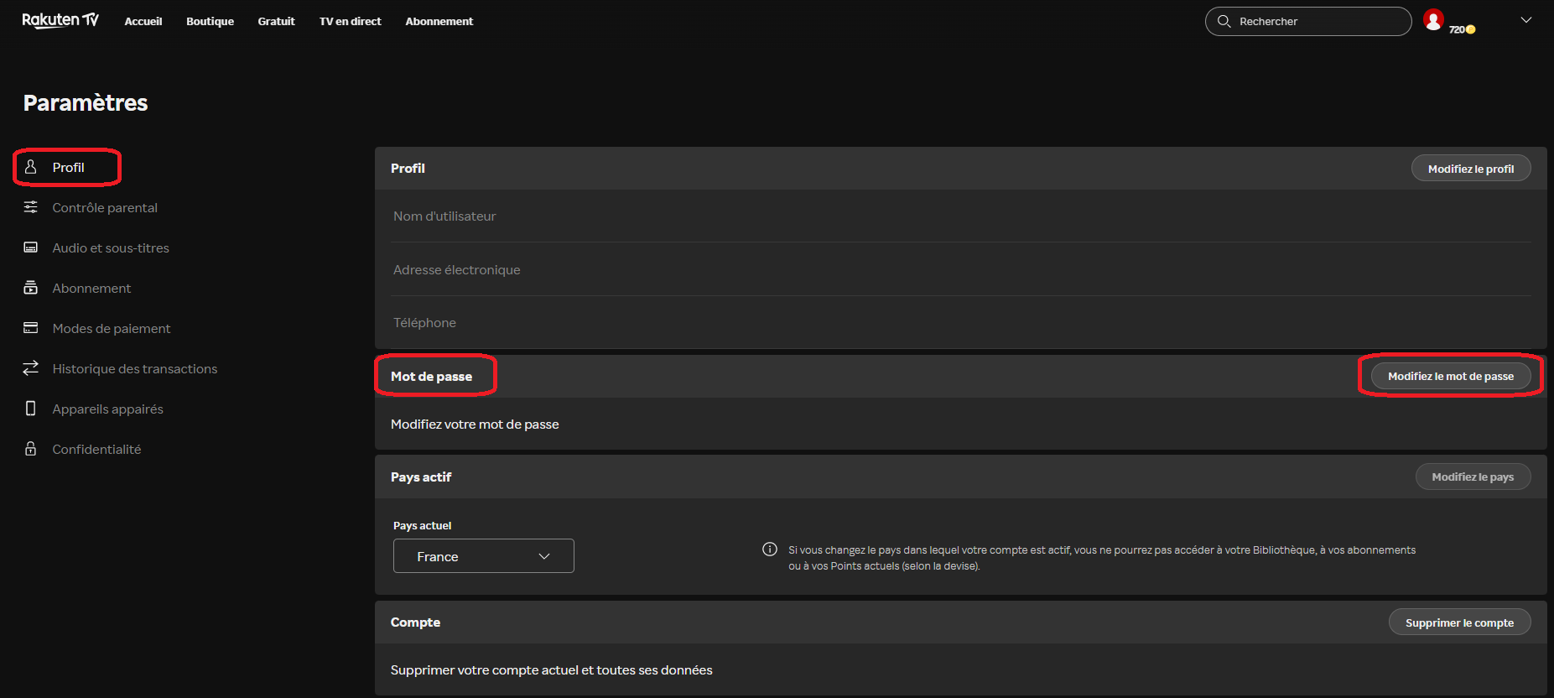Click the Appareils appairés phone icon

[31, 409]
